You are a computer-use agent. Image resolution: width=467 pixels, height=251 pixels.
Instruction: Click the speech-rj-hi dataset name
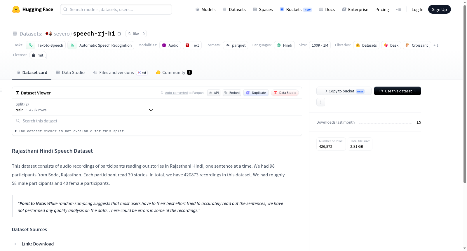pos(94,34)
